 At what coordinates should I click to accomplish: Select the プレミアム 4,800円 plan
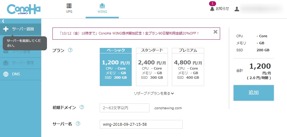point(188,67)
